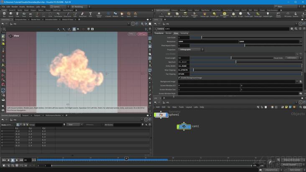Switch to the Sampling parameter tab
The image size is (306, 172).
(x=184, y=33)
